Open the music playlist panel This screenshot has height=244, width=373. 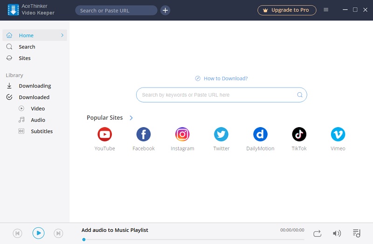[x=357, y=233]
